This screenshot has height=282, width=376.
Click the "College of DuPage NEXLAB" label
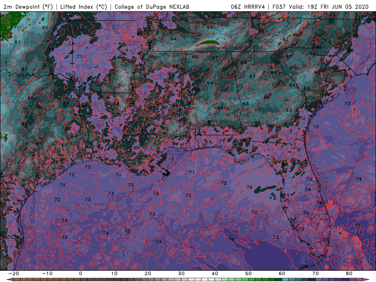point(152,7)
